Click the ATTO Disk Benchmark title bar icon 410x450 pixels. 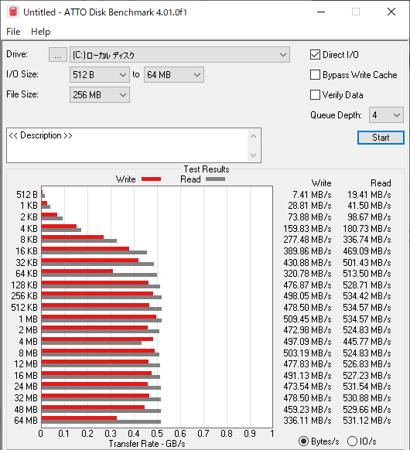point(13,12)
